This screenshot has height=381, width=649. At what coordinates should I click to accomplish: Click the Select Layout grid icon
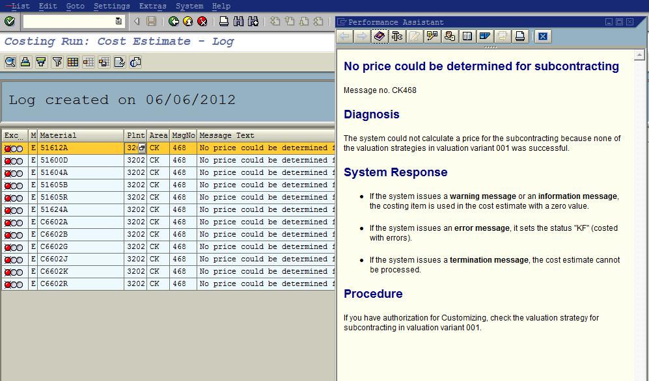pyautogui.click(x=88, y=62)
